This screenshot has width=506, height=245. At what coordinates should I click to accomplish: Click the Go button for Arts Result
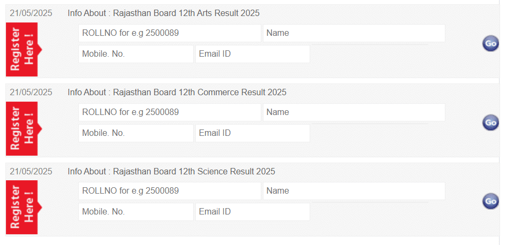click(490, 44)
